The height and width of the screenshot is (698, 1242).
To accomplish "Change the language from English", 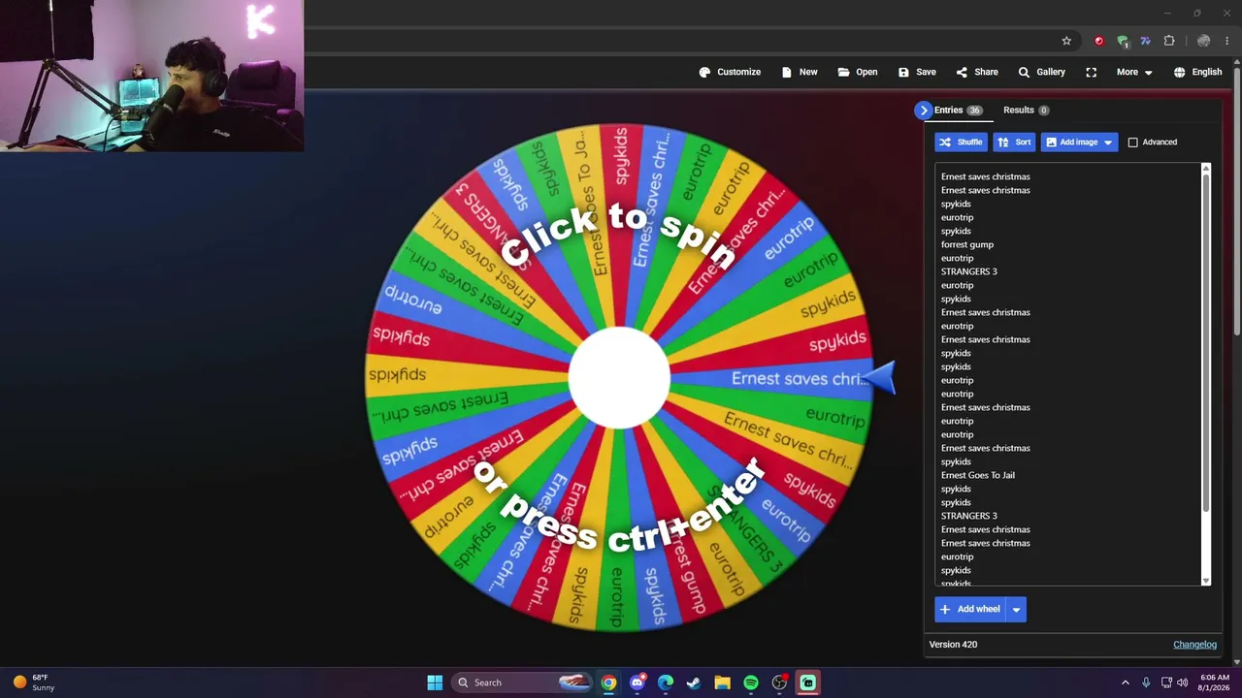I will click(x=1197, y=72).
